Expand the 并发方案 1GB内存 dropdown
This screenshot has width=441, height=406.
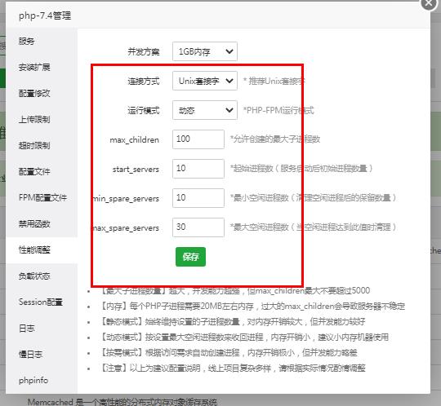(205, 51)
